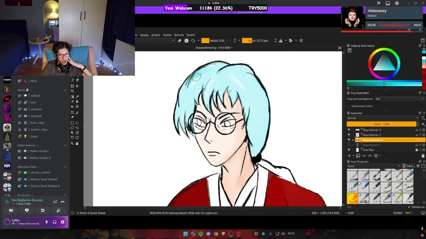This screenshot has width=426, height=239.
Task: Click the layer filter funnel icon
Action: point(423,118)
